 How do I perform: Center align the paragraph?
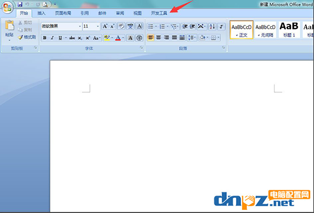pos(159,38)
